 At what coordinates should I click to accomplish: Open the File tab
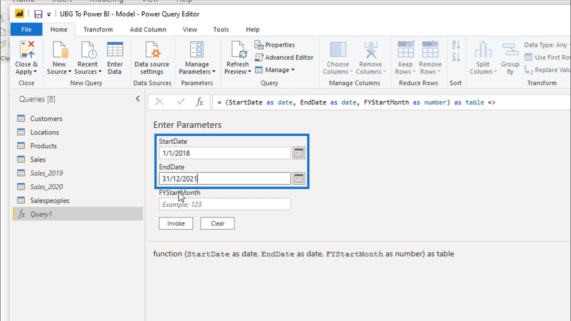click(x=26, y=30)
